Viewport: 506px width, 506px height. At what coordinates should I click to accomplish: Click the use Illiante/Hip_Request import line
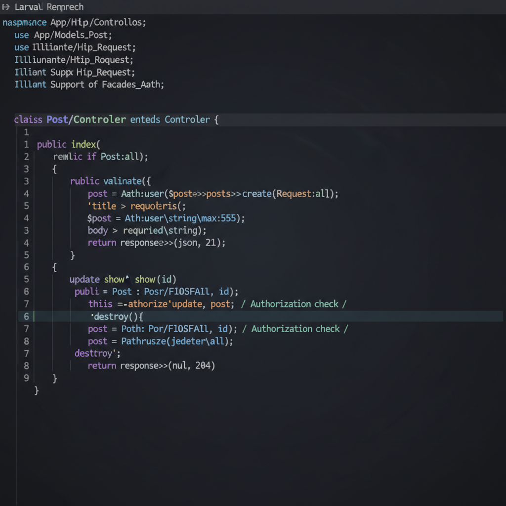pyautogui.click(x=75, y=47)
